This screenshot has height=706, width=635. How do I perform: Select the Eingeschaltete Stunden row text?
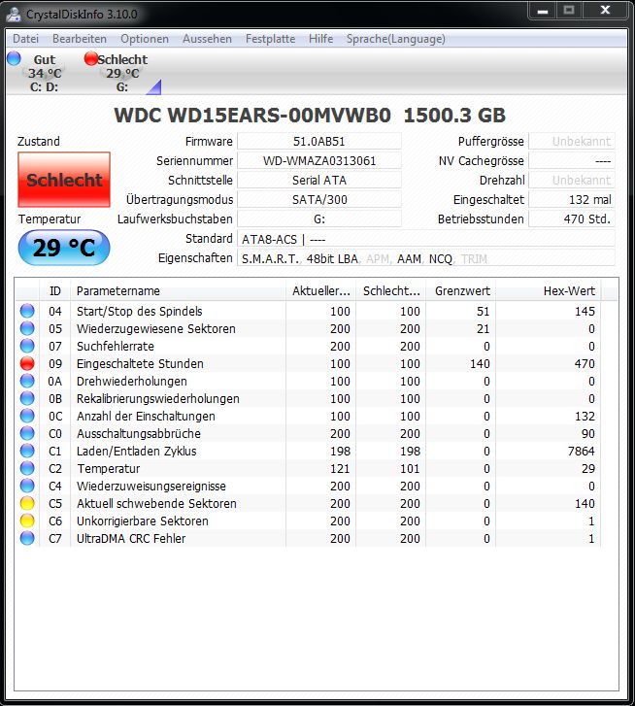[x=140, y=364]
